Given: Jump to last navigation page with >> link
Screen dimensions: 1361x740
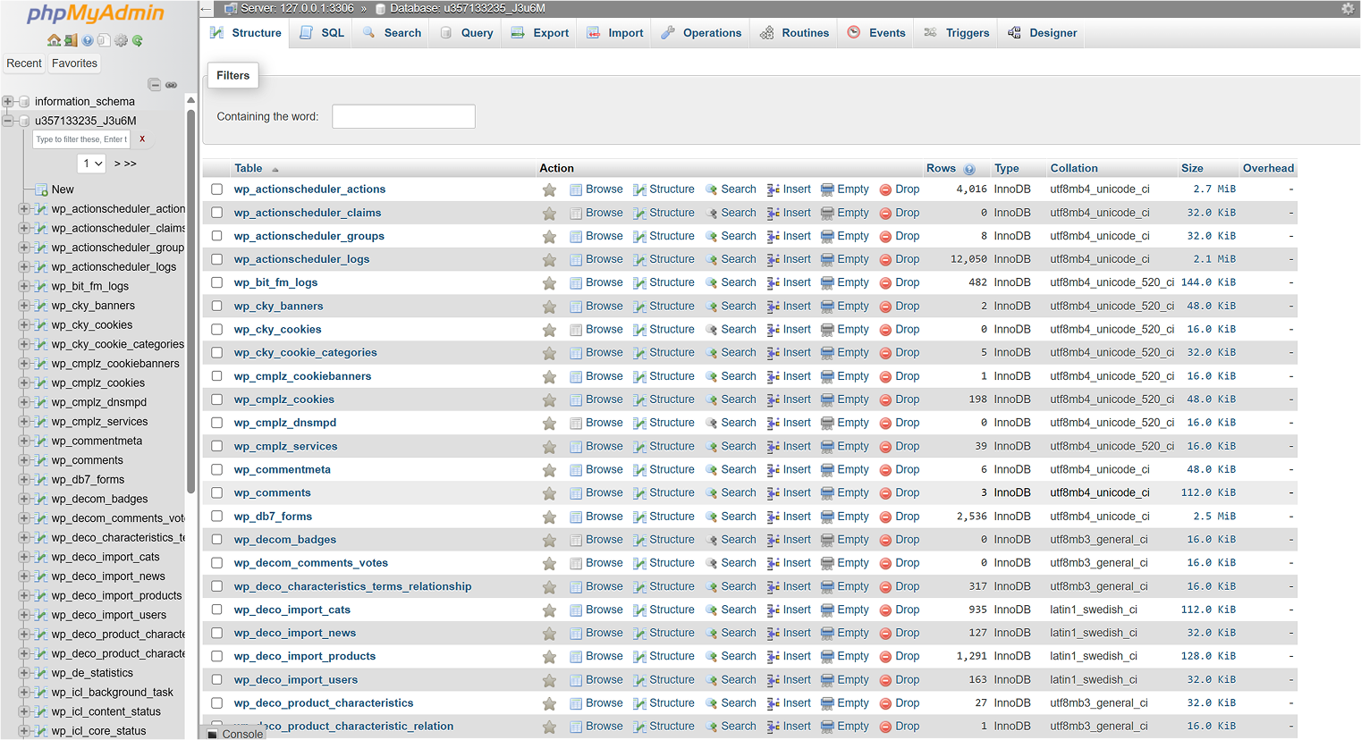Looking at the screenshot, I should coord(131,164).
